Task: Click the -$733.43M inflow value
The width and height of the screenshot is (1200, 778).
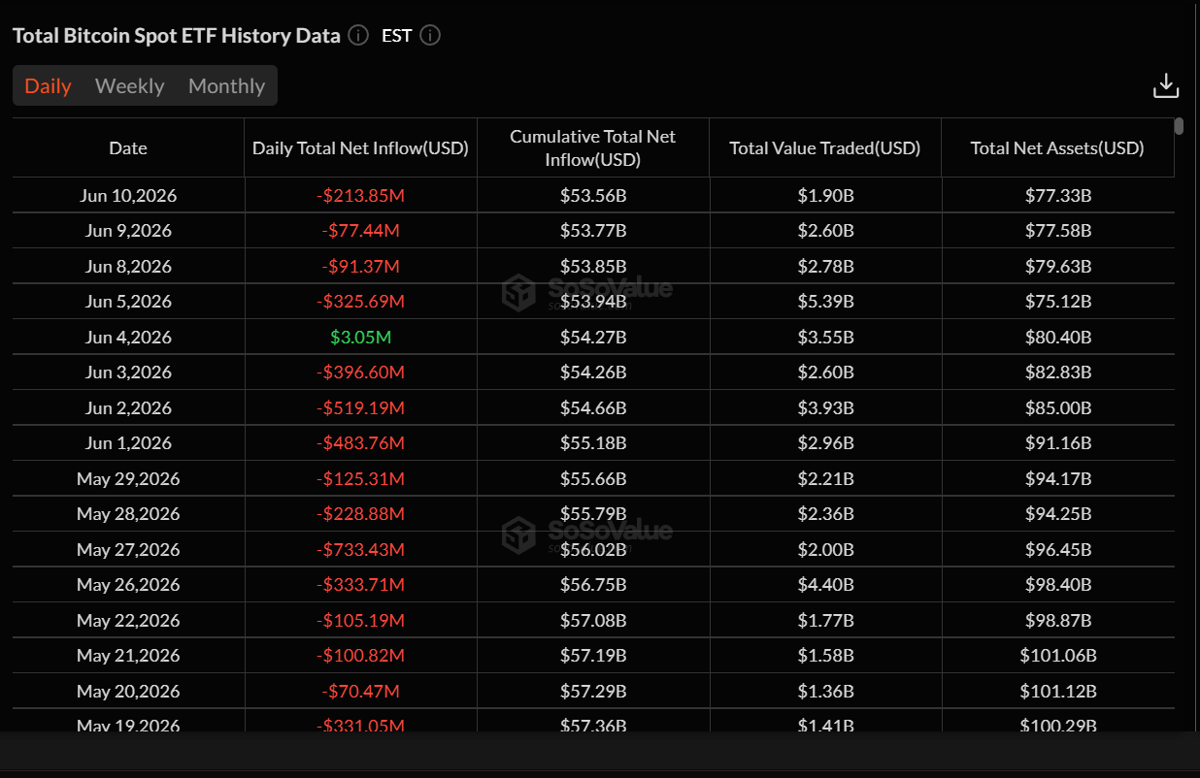Action: coord(360,550)
